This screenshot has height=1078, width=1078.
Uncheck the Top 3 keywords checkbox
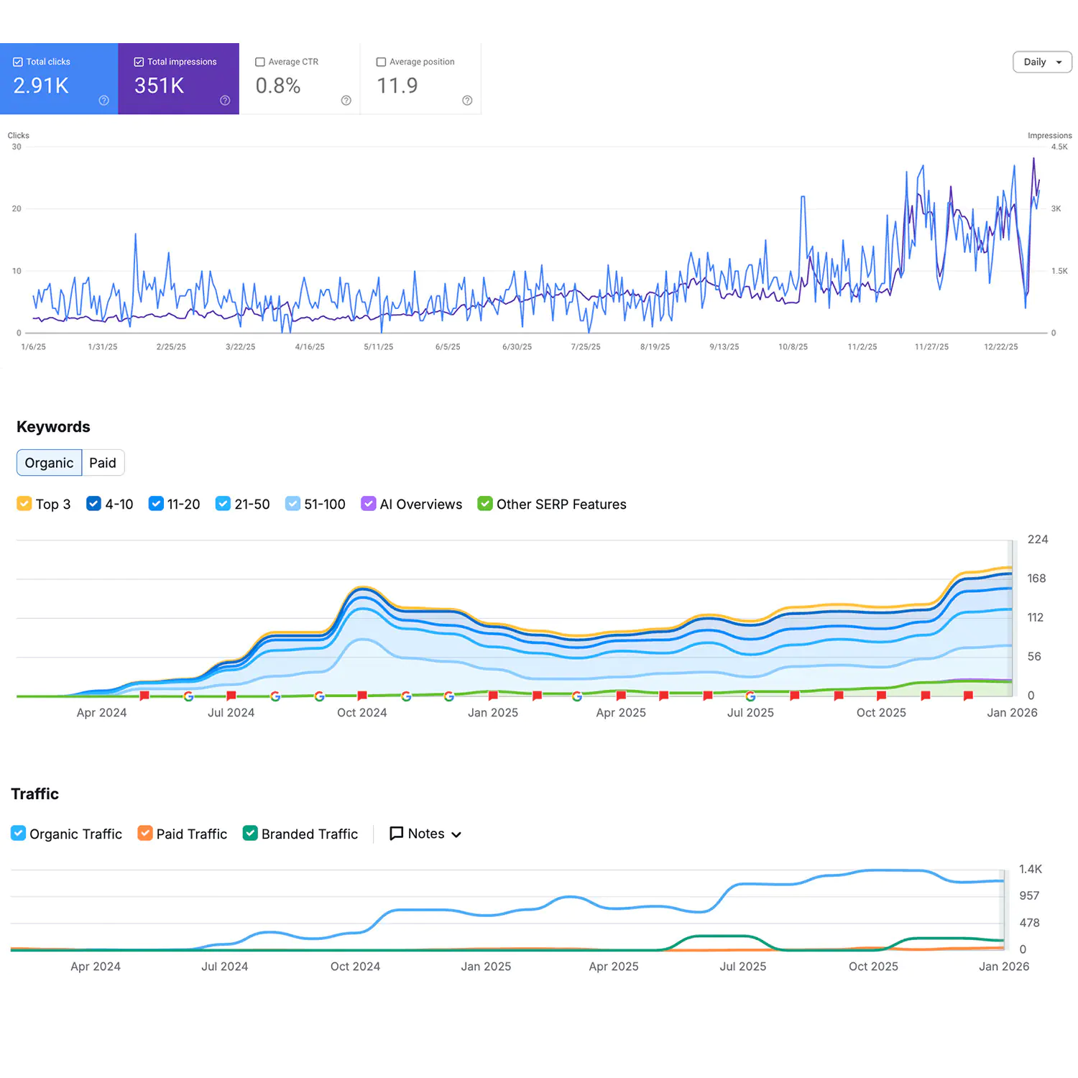pyautogui.click(x=24, y=504)
